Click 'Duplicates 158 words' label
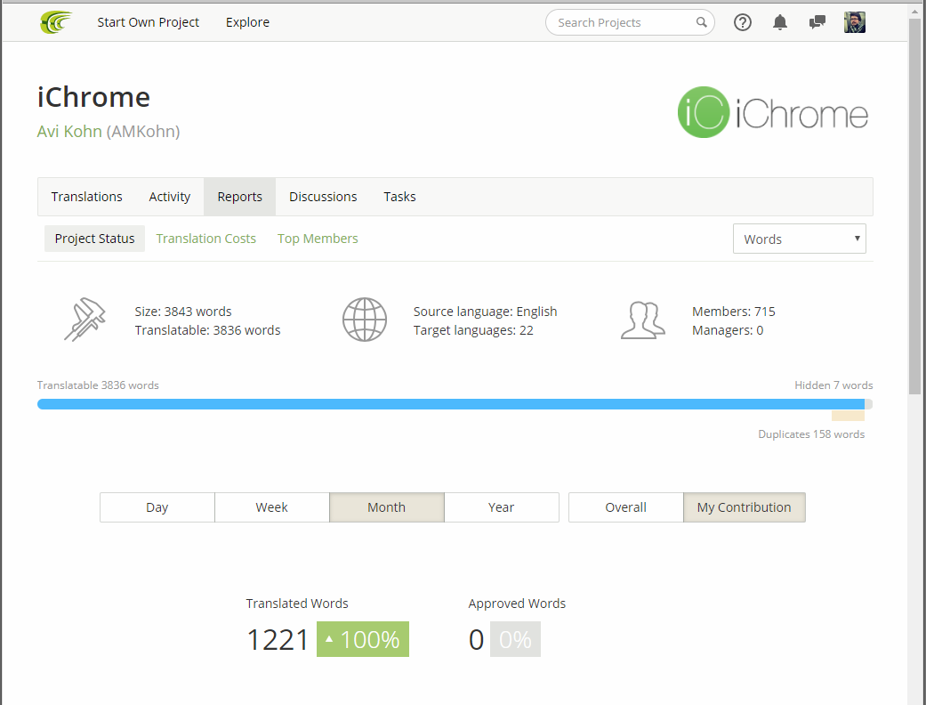 click(x=811, y=434)
